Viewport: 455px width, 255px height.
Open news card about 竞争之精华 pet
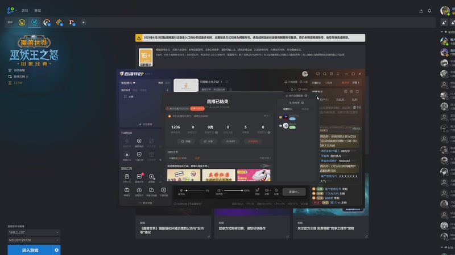(x=330, y=228)
